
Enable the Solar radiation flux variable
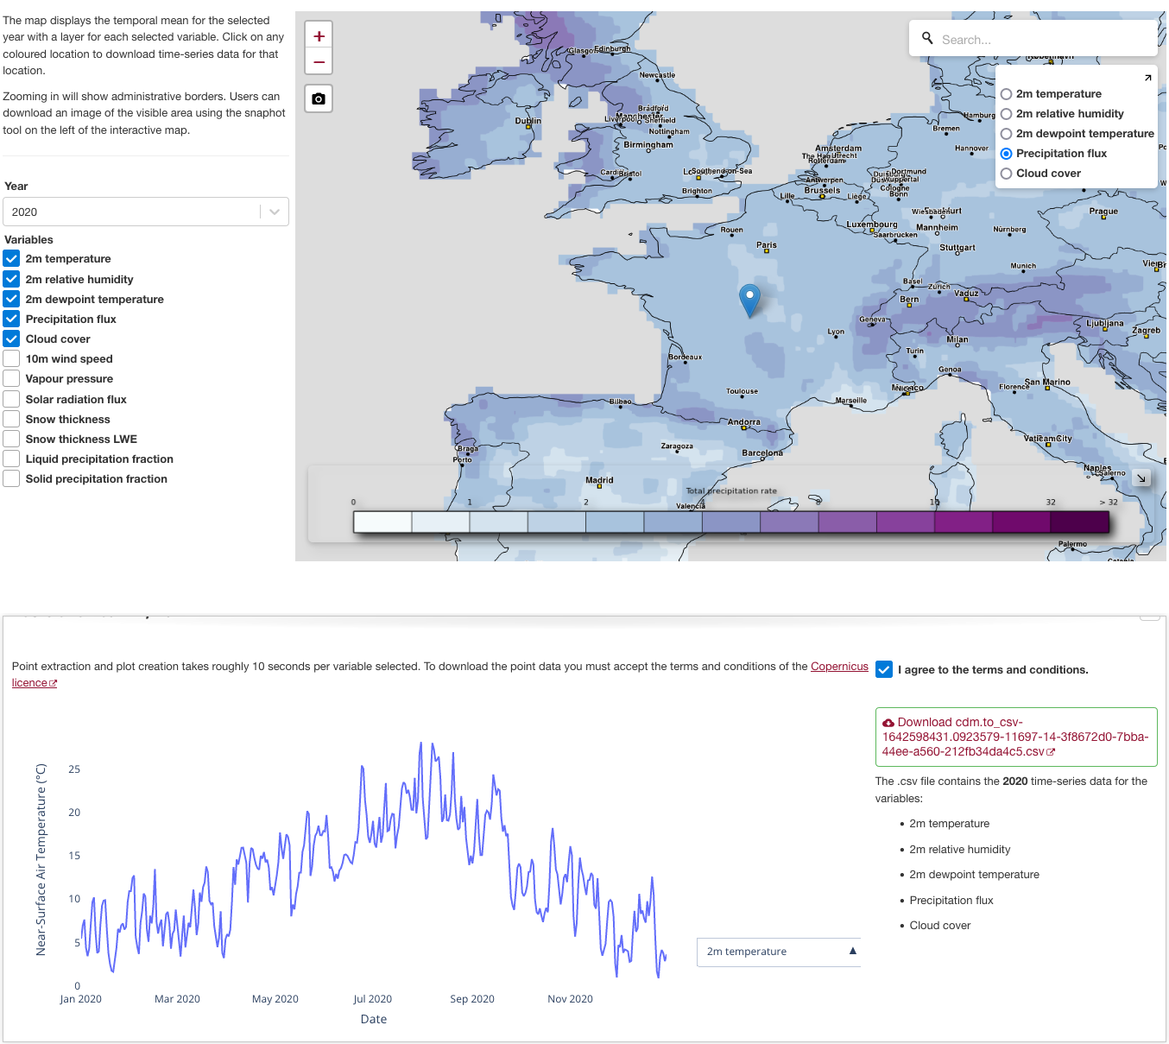point(11,399)
